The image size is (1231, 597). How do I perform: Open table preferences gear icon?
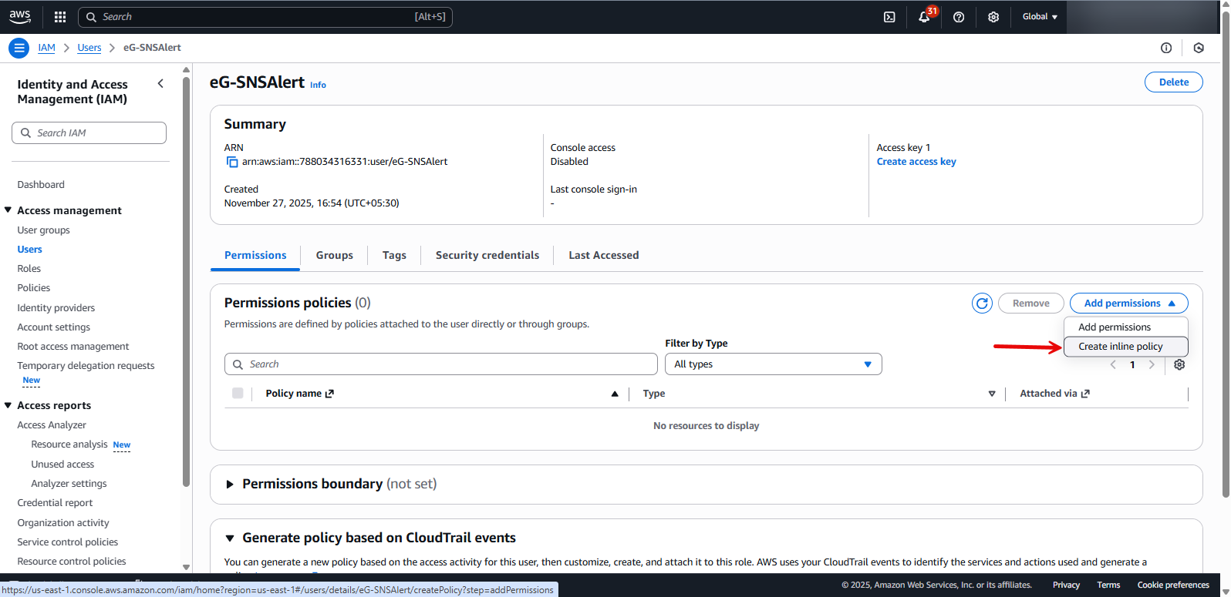click(1179, 365)
